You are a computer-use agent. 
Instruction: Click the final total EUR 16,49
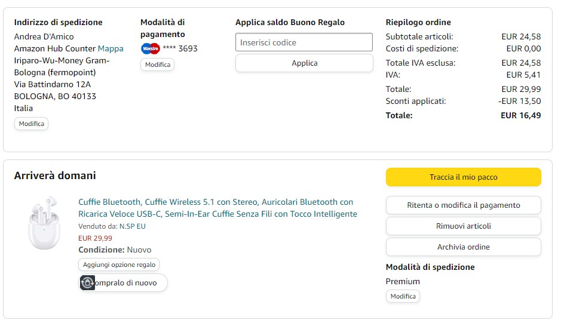click(520, 115)
